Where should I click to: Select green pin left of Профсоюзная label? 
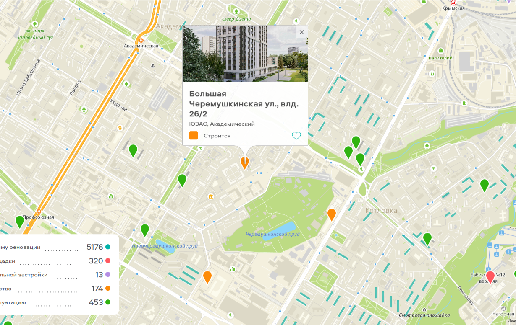(20, 222)
